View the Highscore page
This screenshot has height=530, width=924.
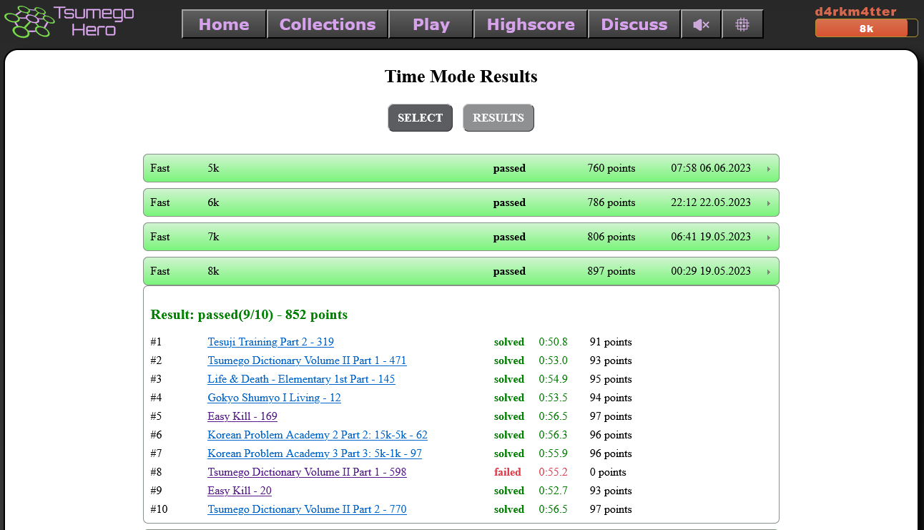531,24
